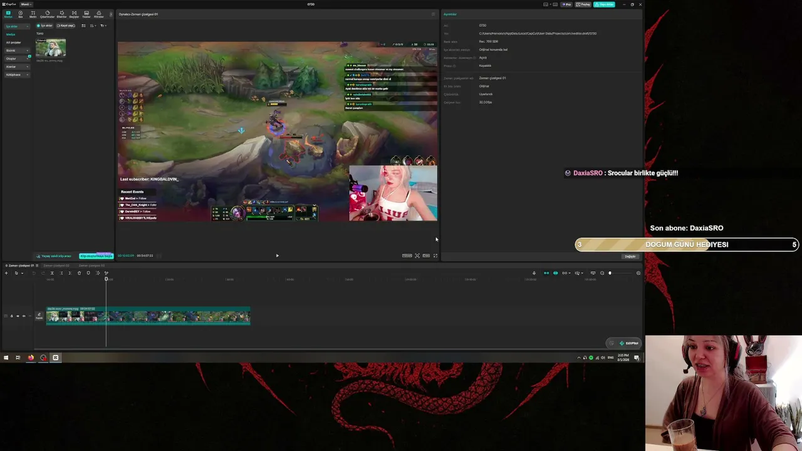Toggle the player aspect ratio frame icon
802x451 pixels.
point(426,256)
